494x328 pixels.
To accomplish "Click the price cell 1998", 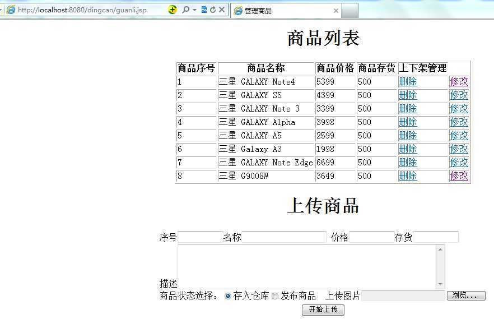I will point(335,149).
